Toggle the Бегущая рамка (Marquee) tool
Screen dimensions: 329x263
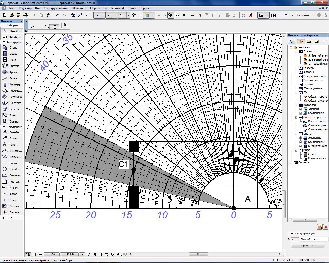12,36
